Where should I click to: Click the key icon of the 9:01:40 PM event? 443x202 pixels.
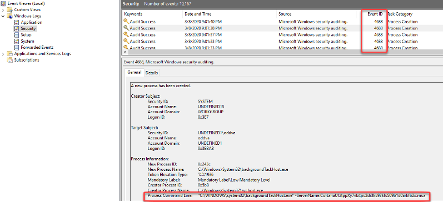point(126,22)
